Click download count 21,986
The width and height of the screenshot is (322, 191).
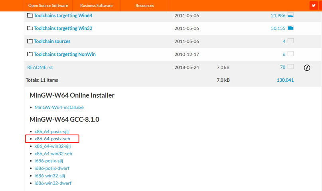pyautogui.click(x=278, y=16)
